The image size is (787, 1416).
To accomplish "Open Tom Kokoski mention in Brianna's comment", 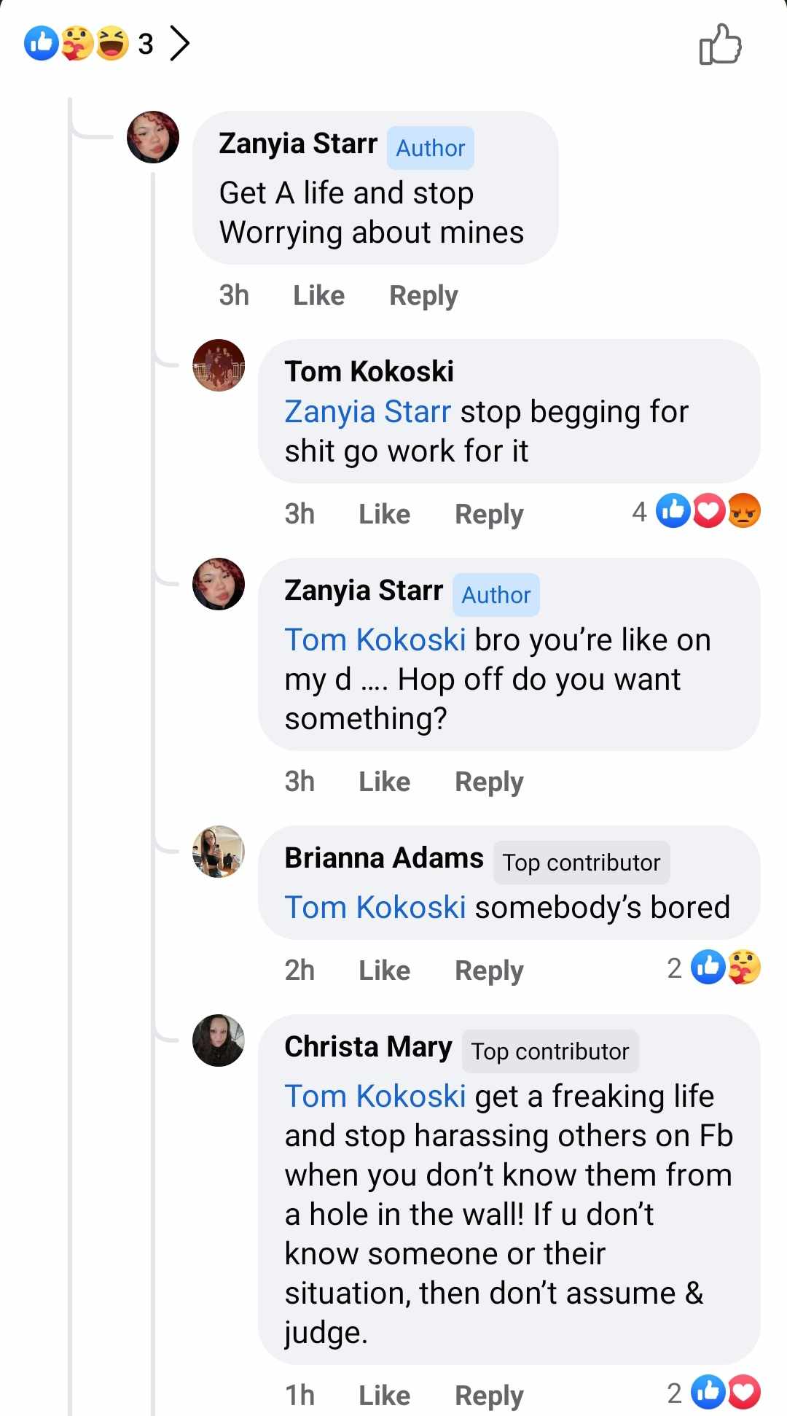I will 375,908.
